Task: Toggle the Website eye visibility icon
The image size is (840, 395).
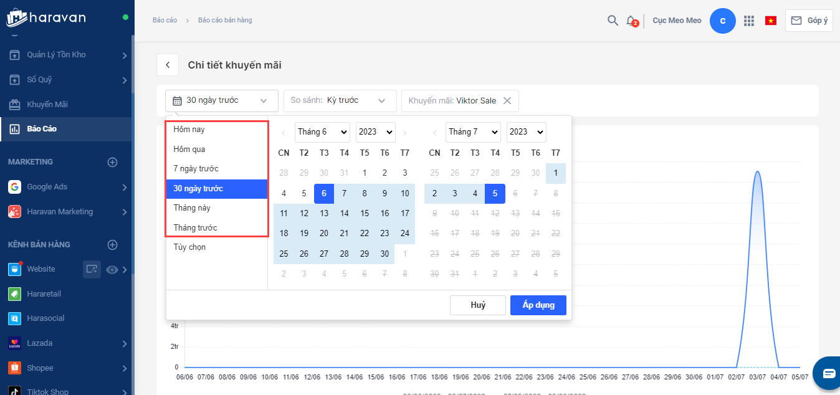Action: [x=113, y=269]
